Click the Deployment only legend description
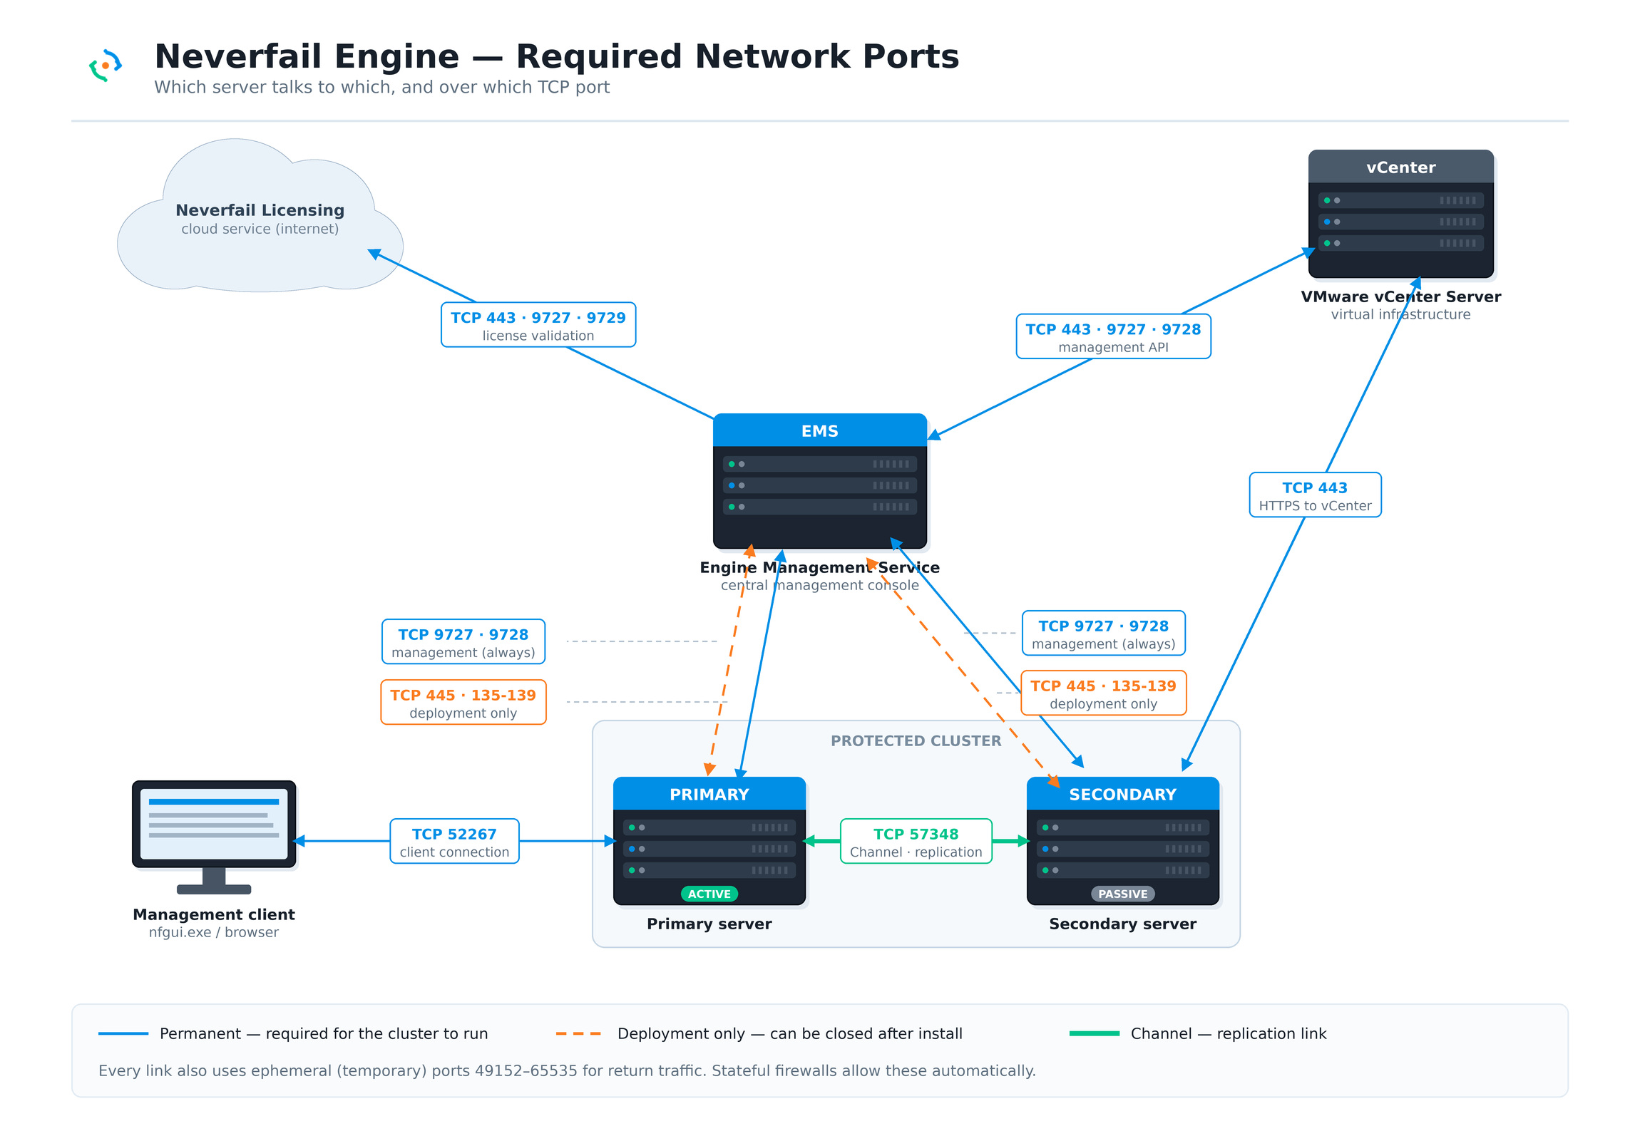 pos(790,1033)
